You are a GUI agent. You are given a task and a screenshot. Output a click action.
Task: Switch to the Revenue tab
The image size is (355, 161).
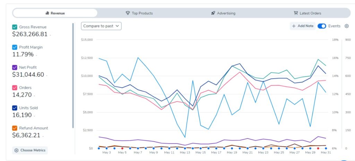click(55, 13)
